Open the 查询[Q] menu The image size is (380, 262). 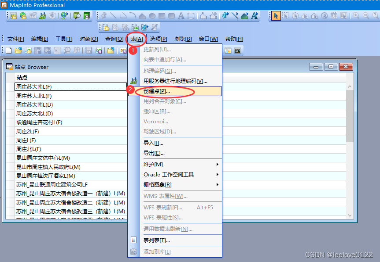(114, 39)
